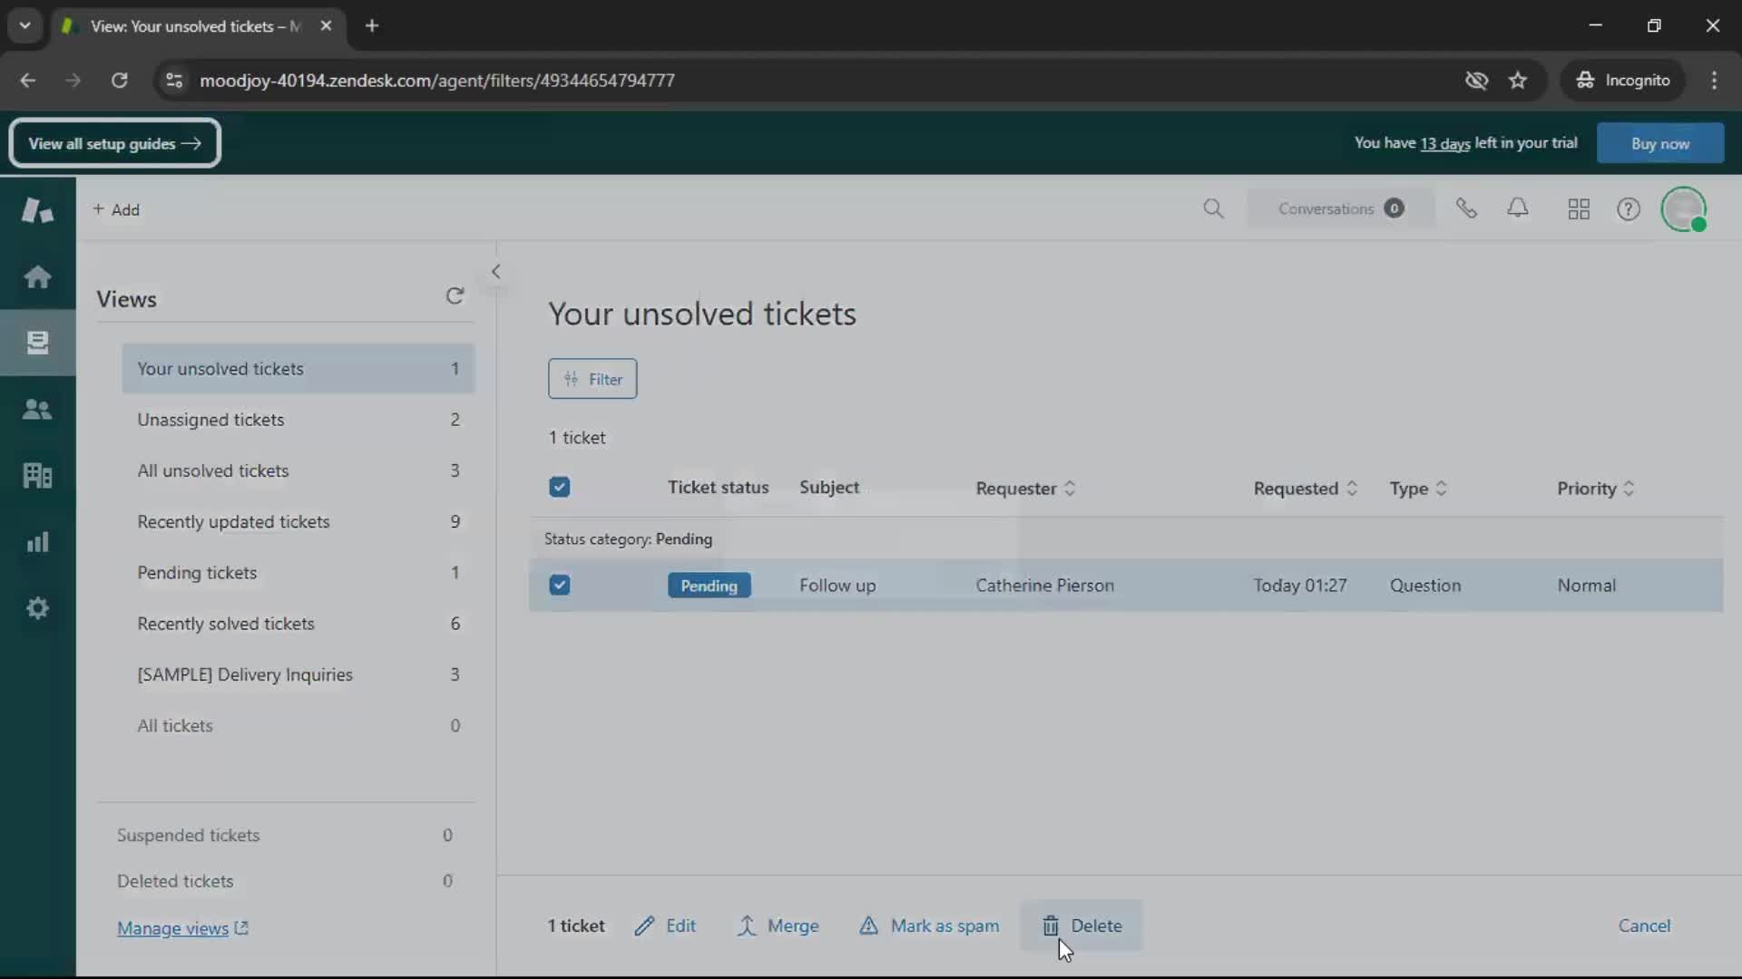Click browser back arrow
The image size is (1742, 979).
(27, 80)
